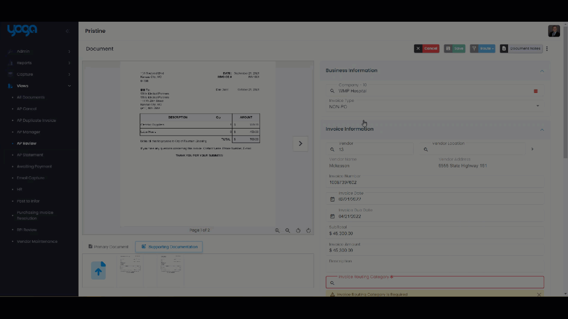This screenshot has height=319, width=568.
Task: Click the red clear icon in Company field
Action: [536, 91]
